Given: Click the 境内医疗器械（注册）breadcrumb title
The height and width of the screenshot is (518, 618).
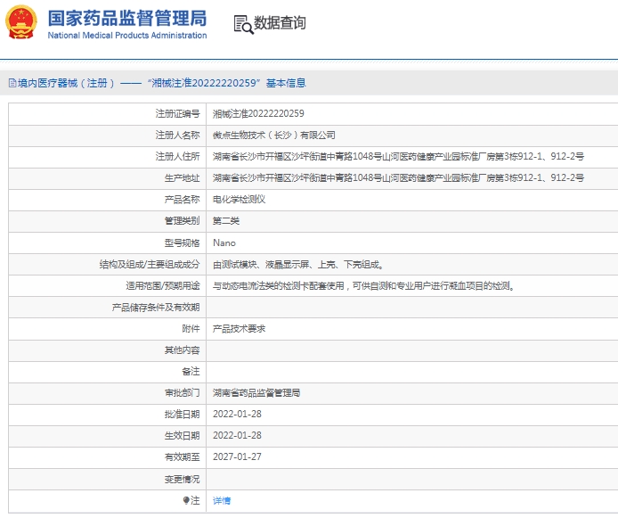Looking at the screenshot, I should pyautogui.click(x=66, y=83).
